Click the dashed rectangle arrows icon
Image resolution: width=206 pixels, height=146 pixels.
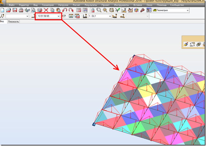tap(192, 44)
